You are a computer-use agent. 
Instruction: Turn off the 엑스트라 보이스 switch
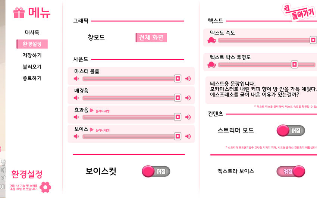pos(291,171)
